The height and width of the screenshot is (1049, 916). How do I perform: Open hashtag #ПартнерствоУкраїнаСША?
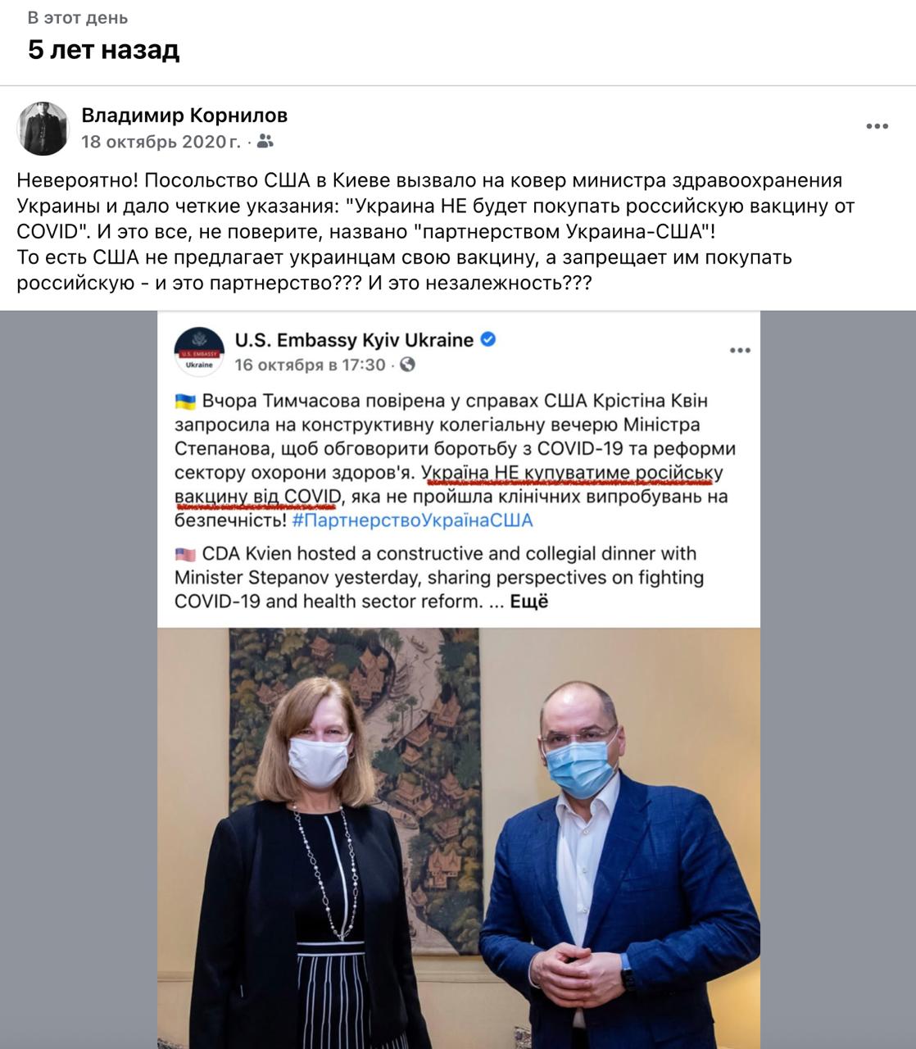click(412, 520)
